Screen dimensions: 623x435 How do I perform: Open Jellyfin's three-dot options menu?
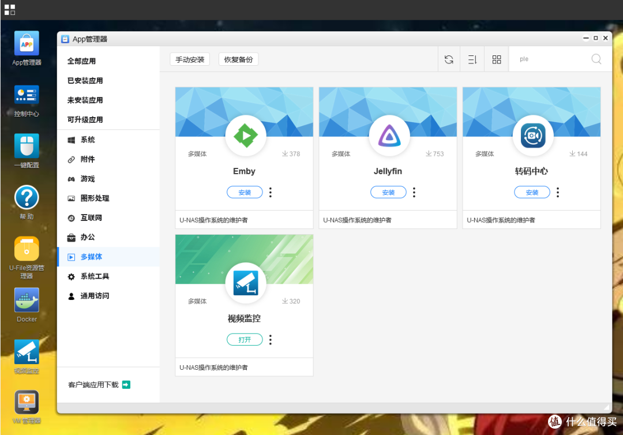[x=414, y=192]
